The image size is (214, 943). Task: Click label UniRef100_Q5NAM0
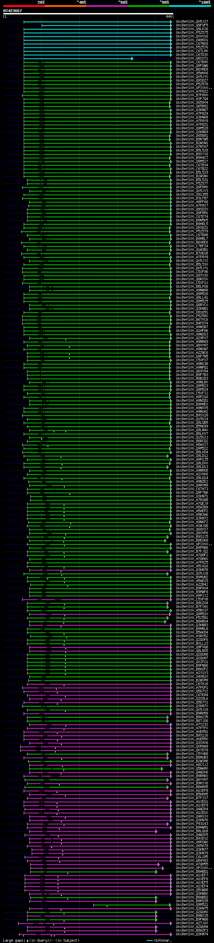point(192,768)
